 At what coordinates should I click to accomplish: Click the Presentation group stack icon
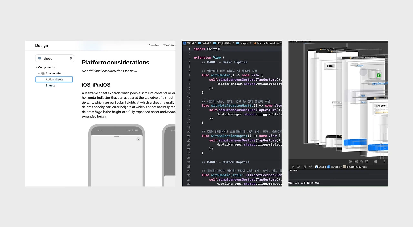tap(43, 74)
